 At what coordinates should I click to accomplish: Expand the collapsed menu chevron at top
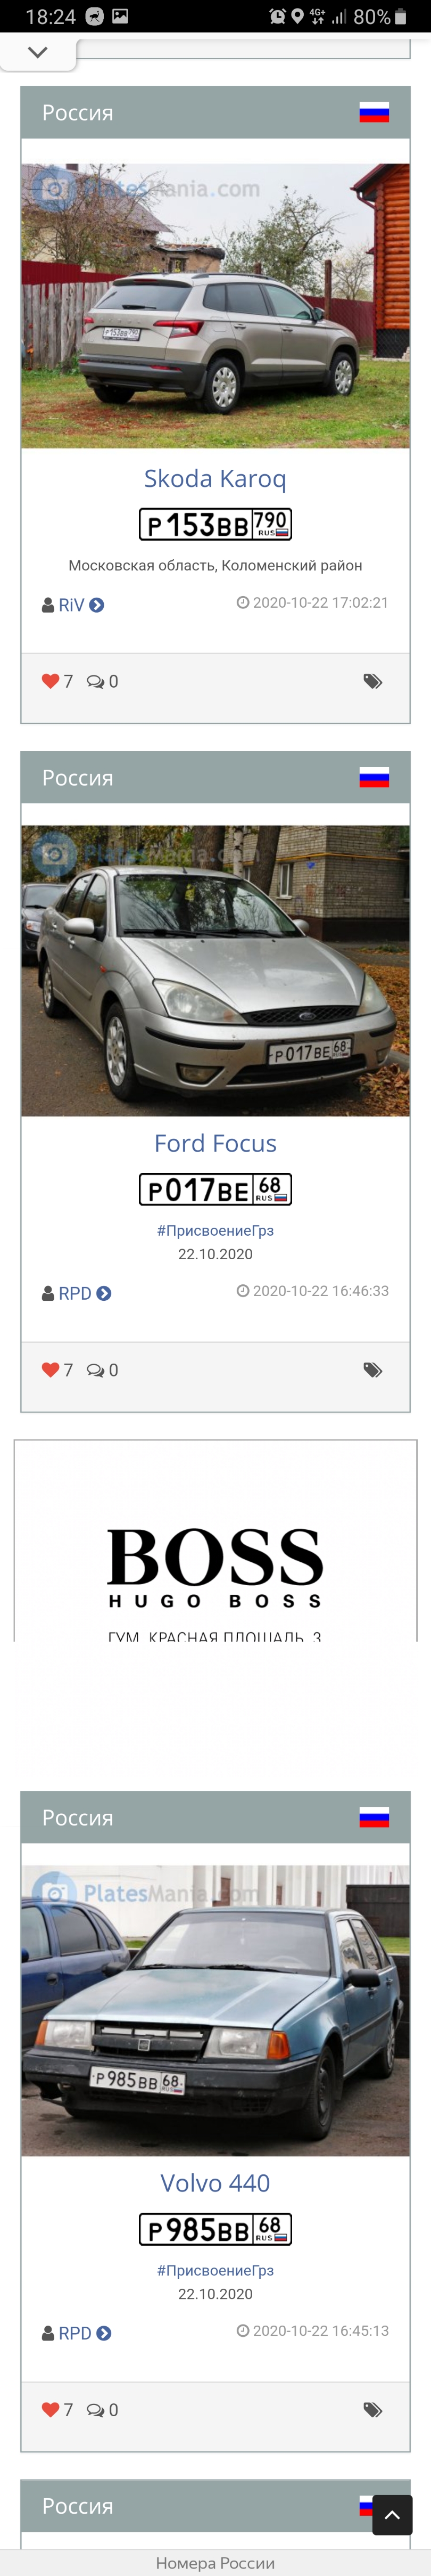(x=37, y=52)
